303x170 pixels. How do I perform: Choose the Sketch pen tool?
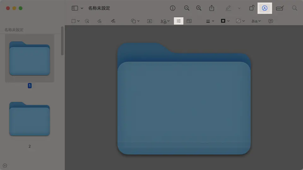(99, 21)
